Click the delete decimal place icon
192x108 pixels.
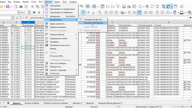(x=151, y=13)
